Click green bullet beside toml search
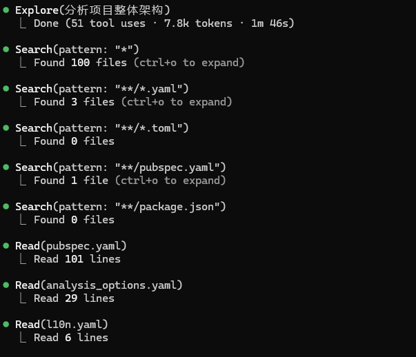 (6, 128)
